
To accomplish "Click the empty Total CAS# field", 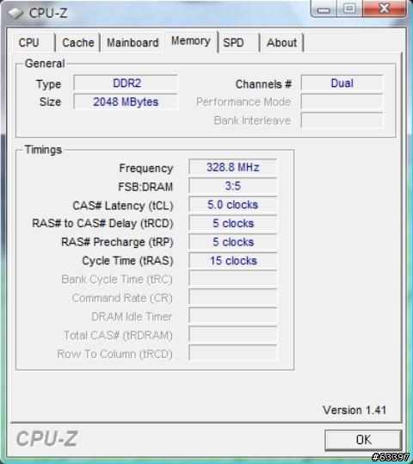I will 233,335.
